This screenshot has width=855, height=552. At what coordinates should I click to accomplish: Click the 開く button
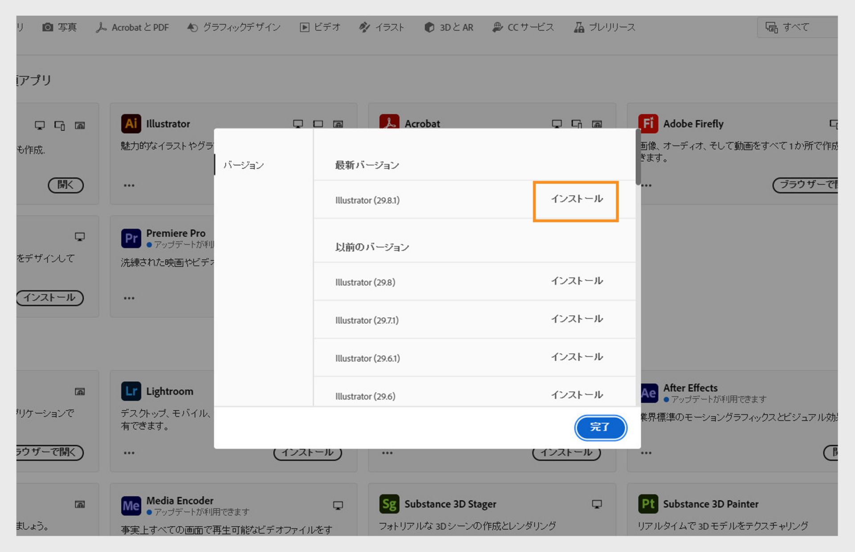click(x=65, y=186)
